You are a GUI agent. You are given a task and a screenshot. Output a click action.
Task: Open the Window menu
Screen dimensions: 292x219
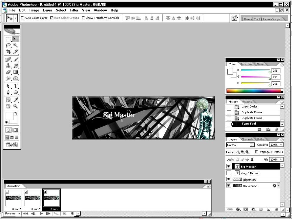pyautogui.click(x=100, y=10)
